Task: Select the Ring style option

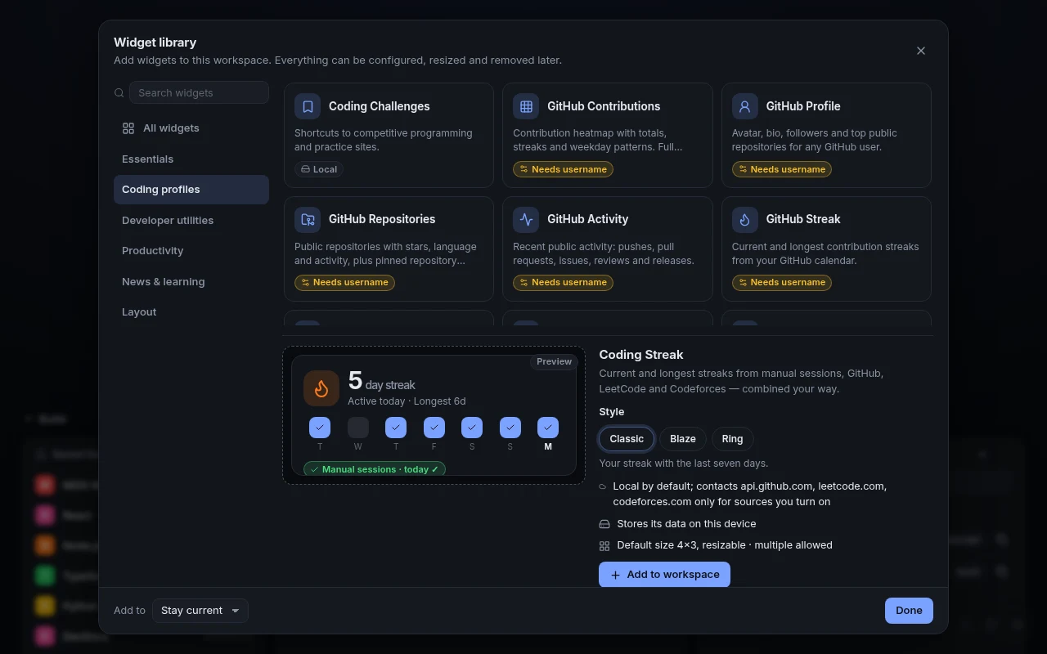Action: 733,439
